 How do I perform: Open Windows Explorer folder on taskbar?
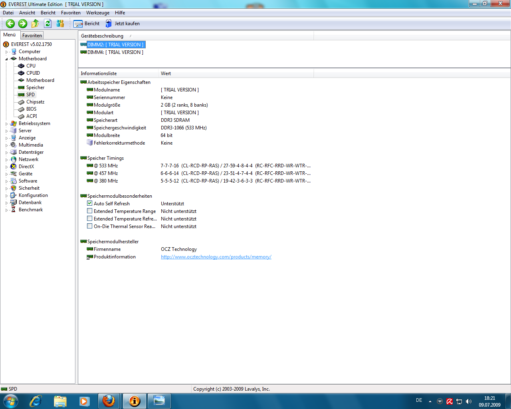[60, 401]
